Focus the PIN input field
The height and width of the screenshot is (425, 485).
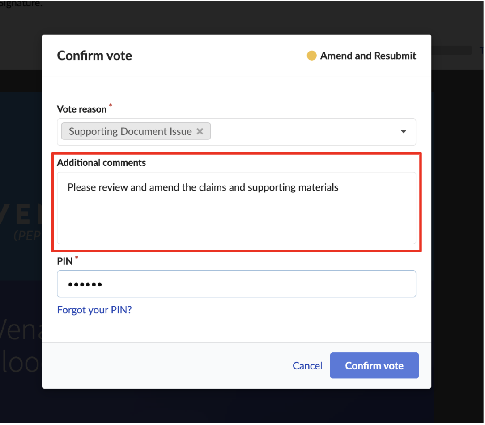pos(236,284)
